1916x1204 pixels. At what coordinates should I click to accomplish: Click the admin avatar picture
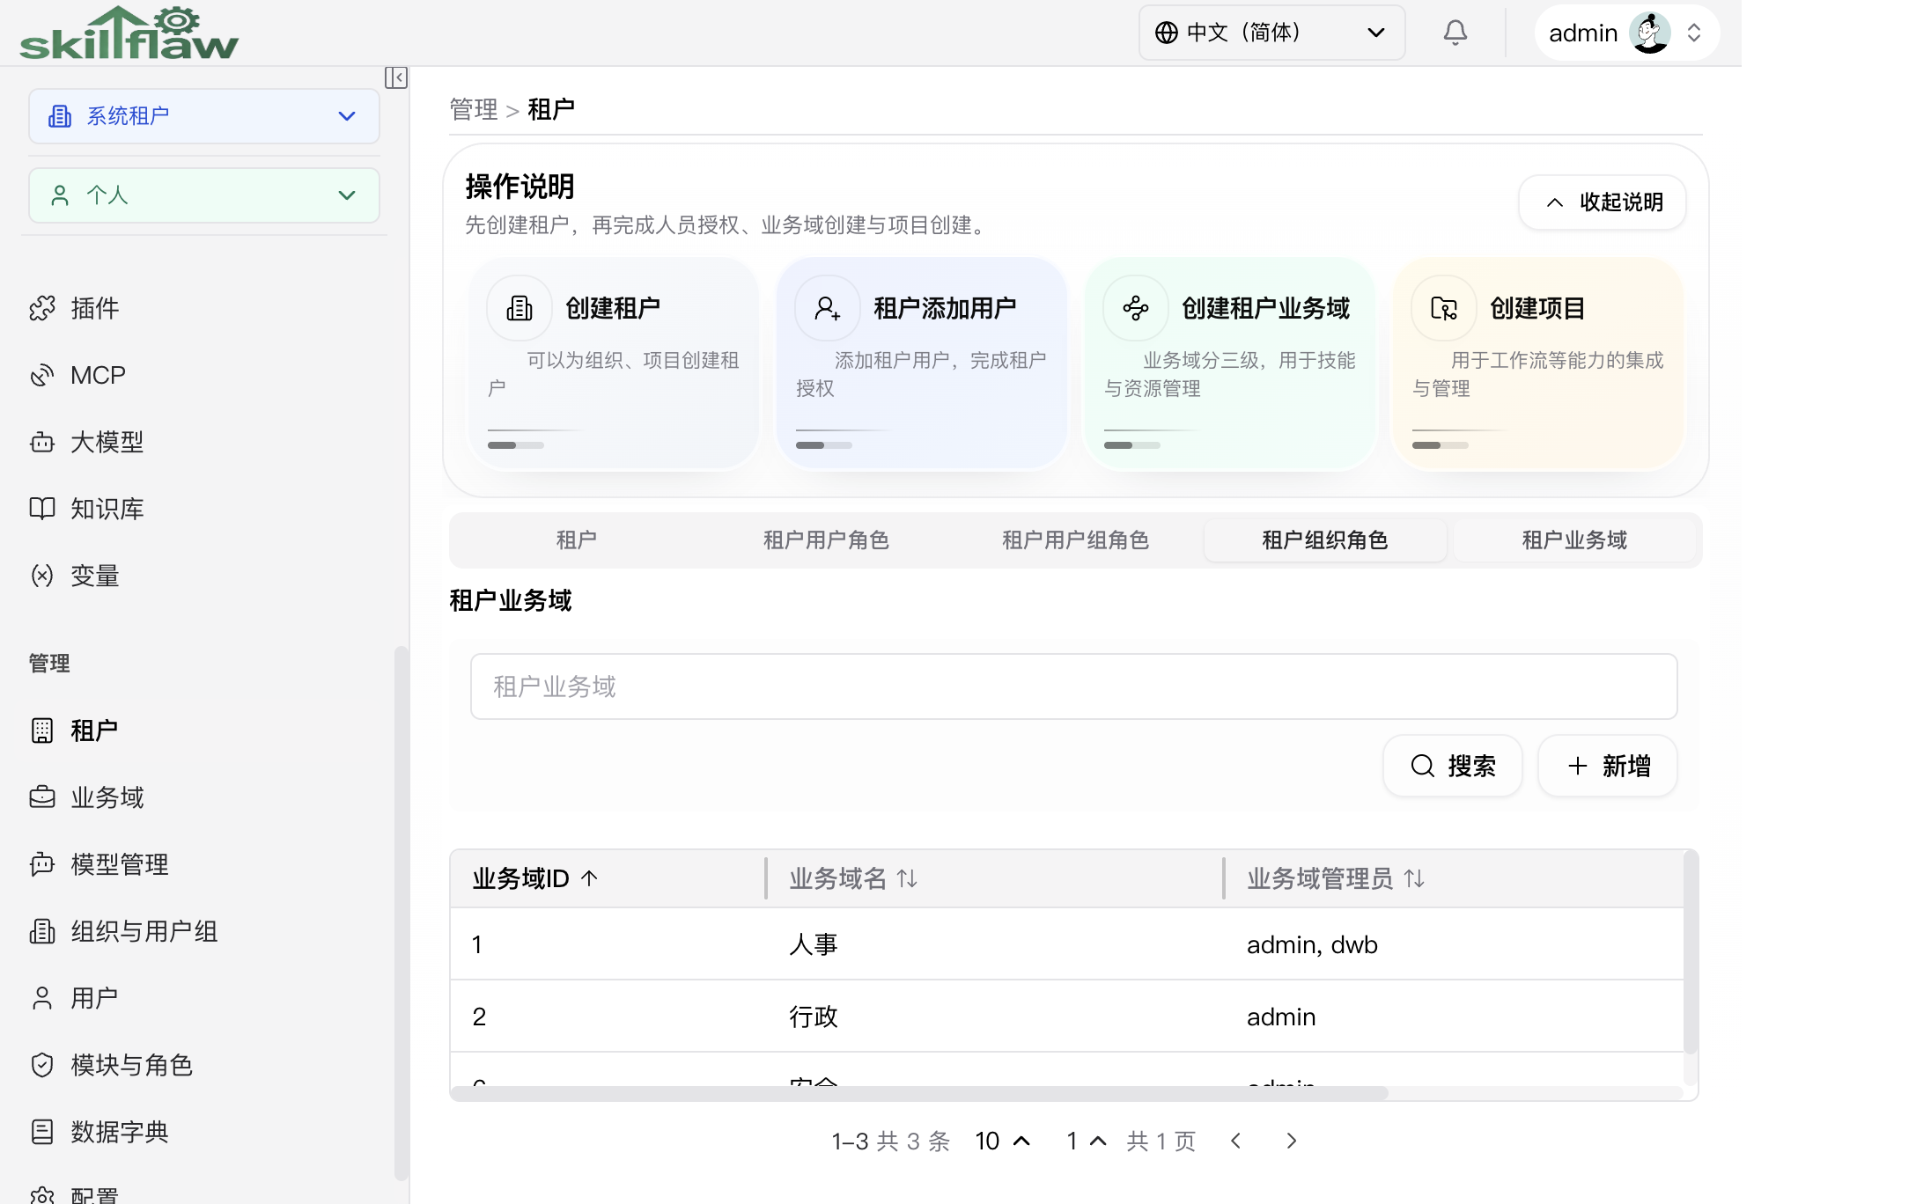pos(1649,33)
